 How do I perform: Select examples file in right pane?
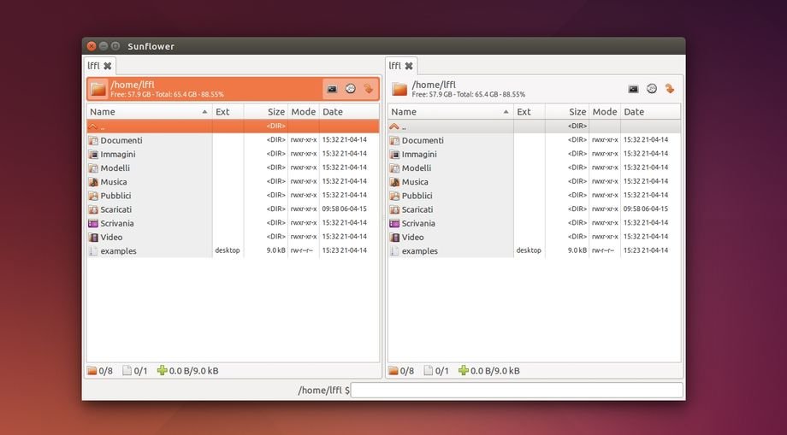419,251
